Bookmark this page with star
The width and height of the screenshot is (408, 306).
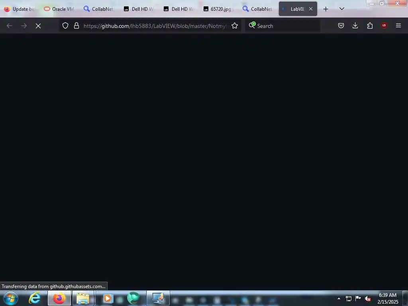tap(235, 25)
